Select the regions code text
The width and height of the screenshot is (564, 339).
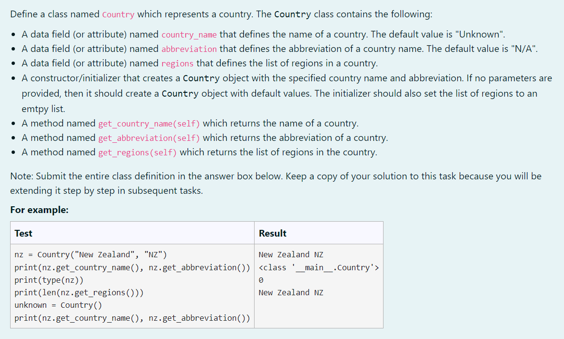tap(178, 63)
